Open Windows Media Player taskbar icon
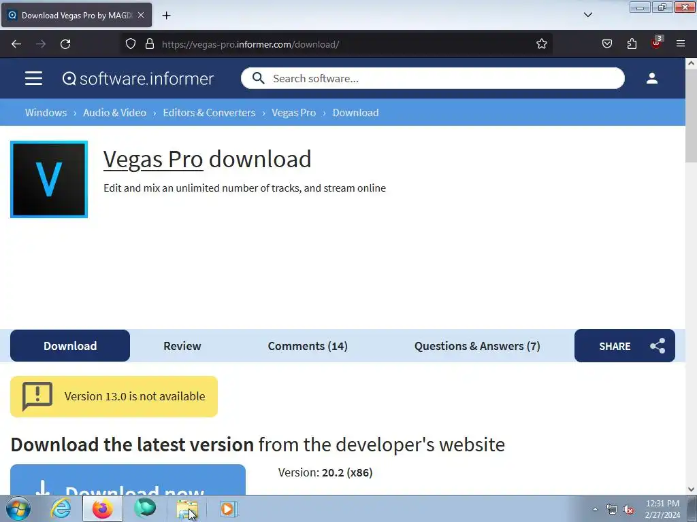Viewport: 697px width, 522px height. 229,508
